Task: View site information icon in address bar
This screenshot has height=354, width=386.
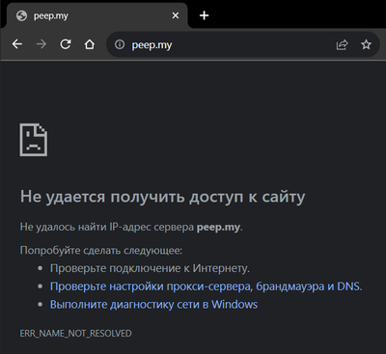Action: pos(120,44)
